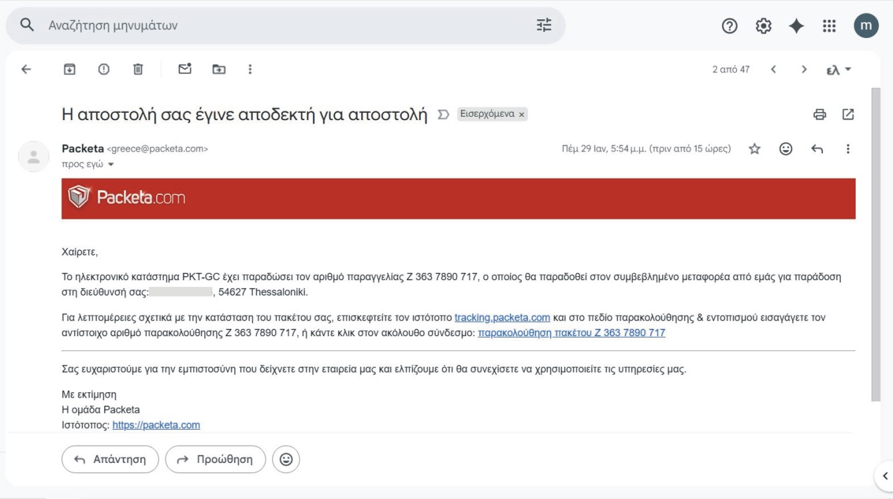The image size is (893, 499).
Task: Click the Move to folder icon
Action: [x=219, y=69]
